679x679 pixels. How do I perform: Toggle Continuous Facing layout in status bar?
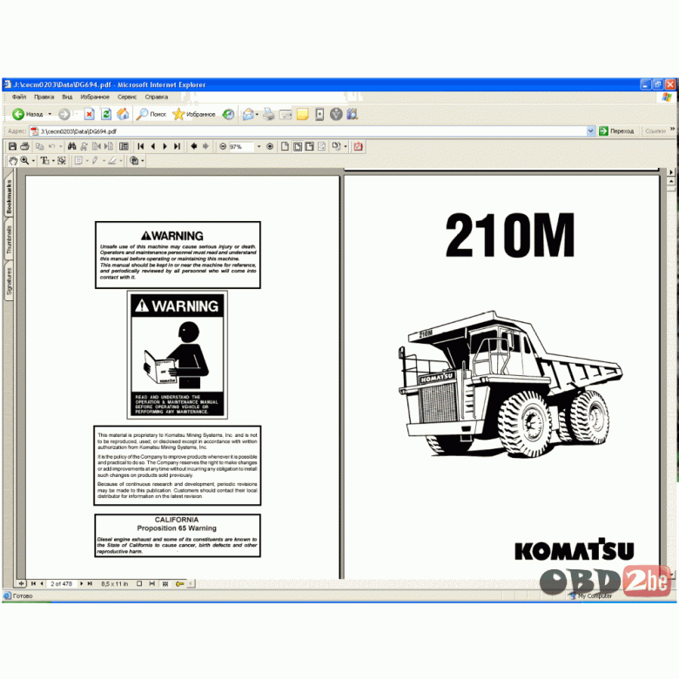[x=165, y=584]
